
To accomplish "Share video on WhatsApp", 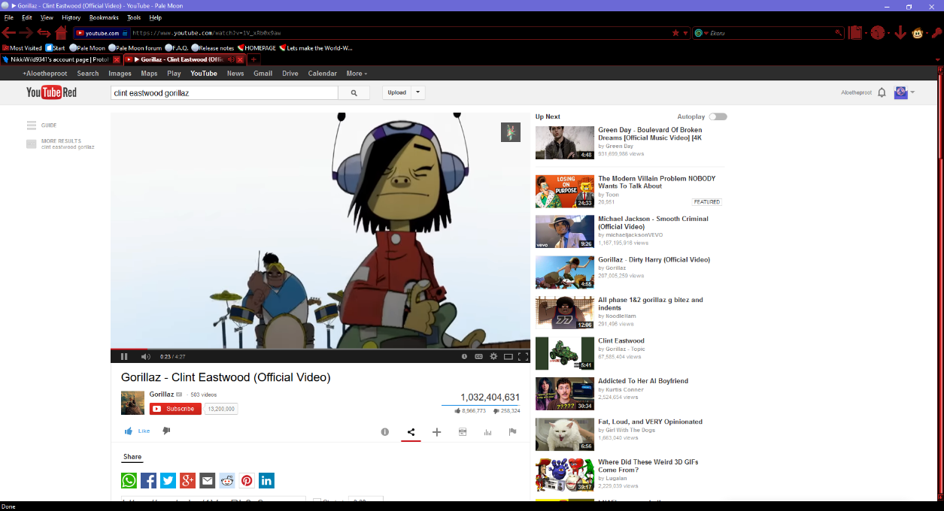I will (129, 480).
